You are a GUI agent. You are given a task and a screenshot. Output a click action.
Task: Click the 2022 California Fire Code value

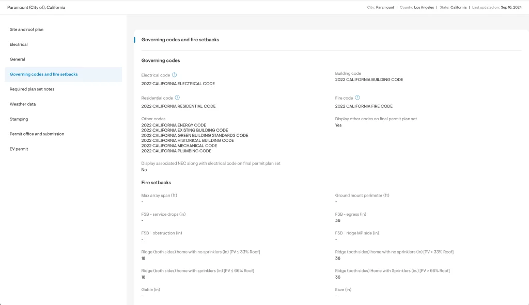tap(364, 106)
